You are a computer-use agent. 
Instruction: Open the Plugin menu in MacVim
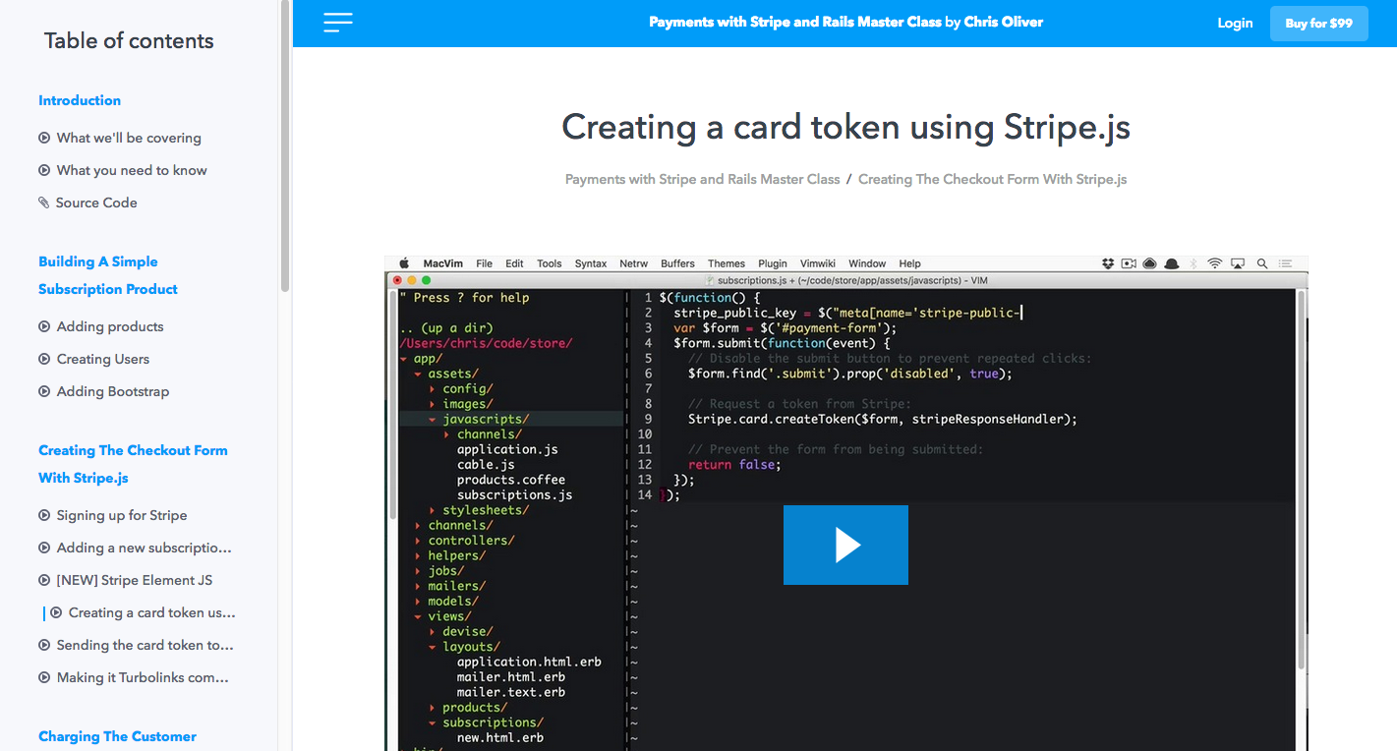coord(773,263)
